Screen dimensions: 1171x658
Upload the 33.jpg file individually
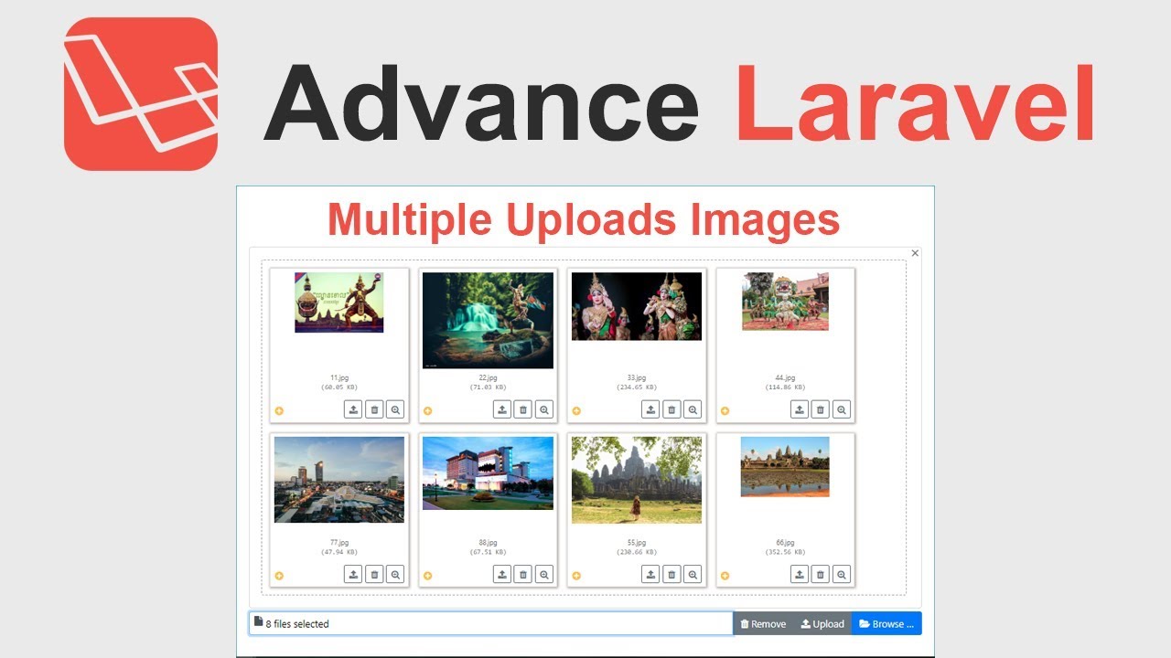pos(650,410)
